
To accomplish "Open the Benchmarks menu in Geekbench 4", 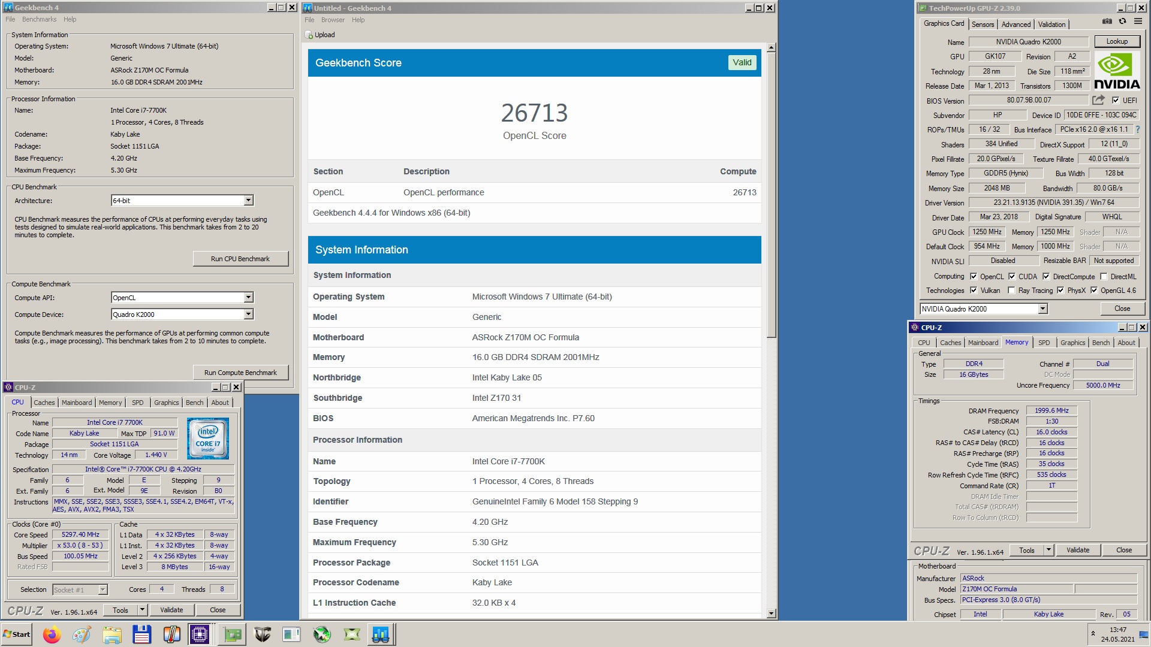I will [x=39, y=19].
